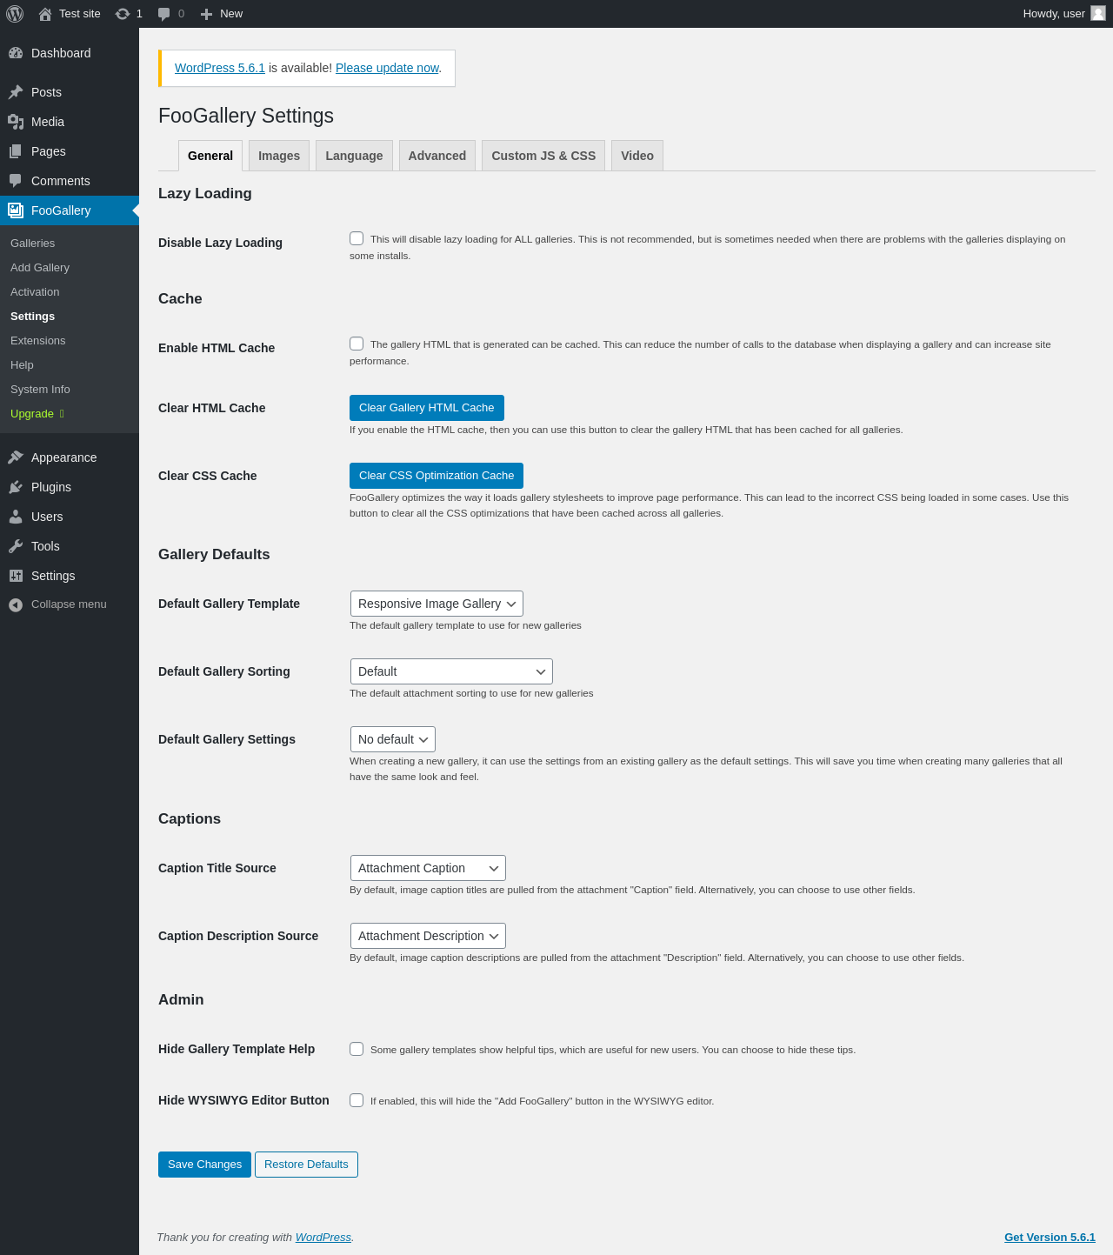Open the Test site home icon

pos(45,14)
